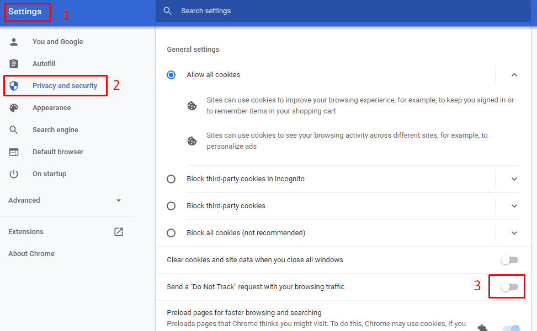Toggle Clear cookies when closing all windows
The image size is (537, 331).
(509, 260)
